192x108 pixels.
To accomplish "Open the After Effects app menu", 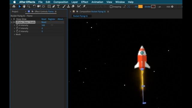I will pos(27,2).
